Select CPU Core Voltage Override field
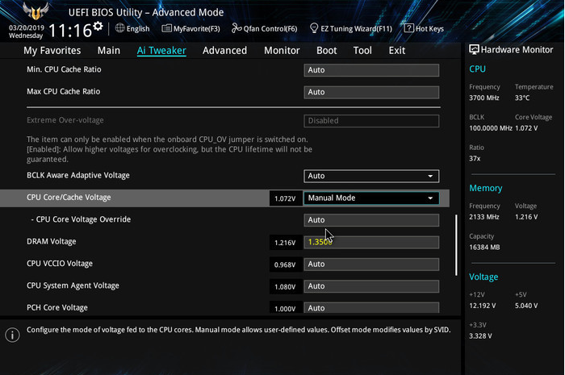 click(371, 220)
